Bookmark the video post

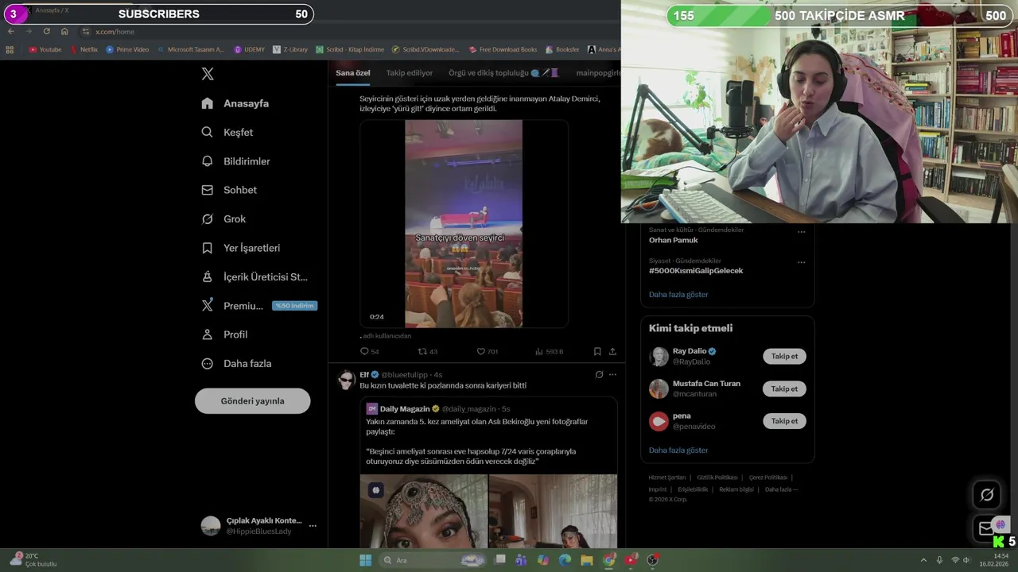(597, 351)
